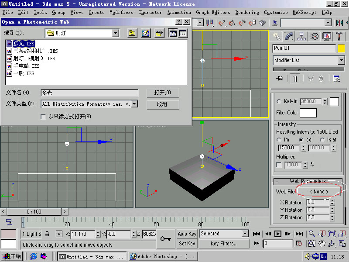The image size is (349, 262).
Task: Click the time slider 0/100 handle
Action: pyautogui.click(x=34, y=212)
